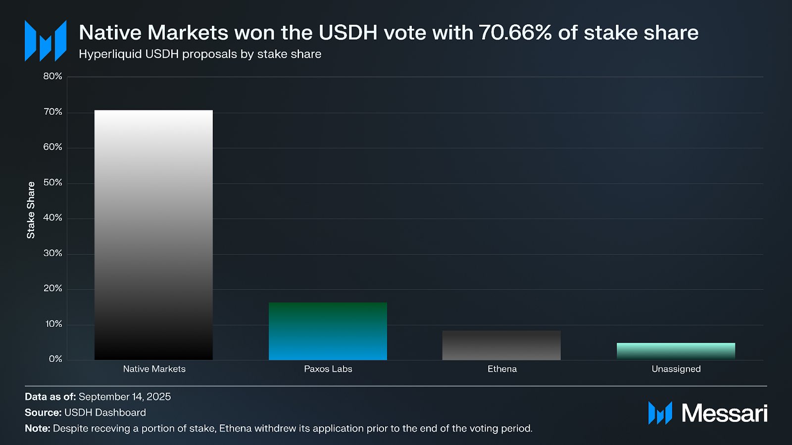The height and width of the screenshot is (445, 792).
Task: Click the chart title about USDH vote
Action: click(388, 33)
